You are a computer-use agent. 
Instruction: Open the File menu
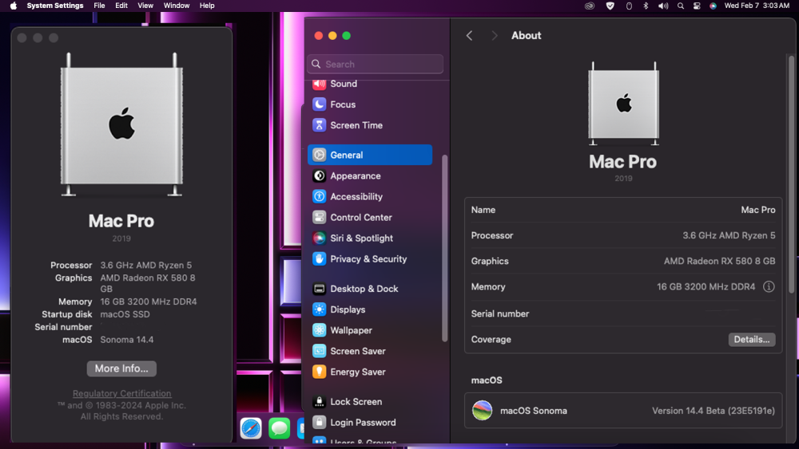99,6
